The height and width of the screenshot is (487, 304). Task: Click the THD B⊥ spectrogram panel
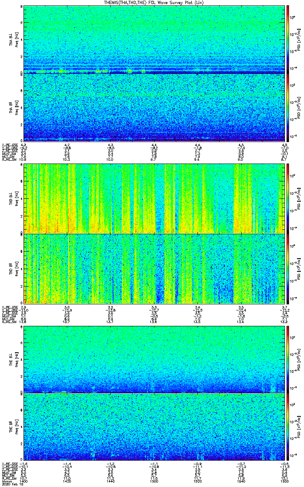coord(154,198)
